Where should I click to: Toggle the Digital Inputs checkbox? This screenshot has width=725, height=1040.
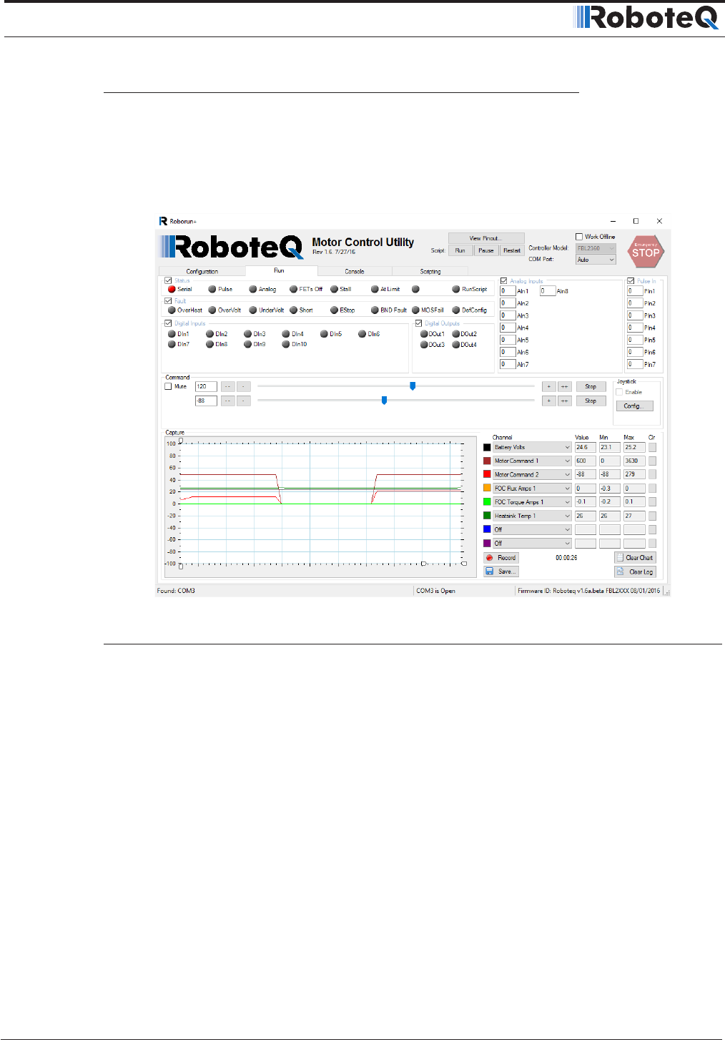coord(168,323)
